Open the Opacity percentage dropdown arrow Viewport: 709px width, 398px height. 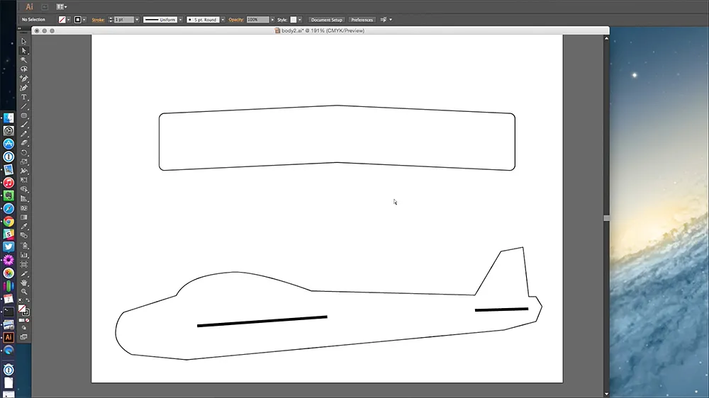point(274,20)
